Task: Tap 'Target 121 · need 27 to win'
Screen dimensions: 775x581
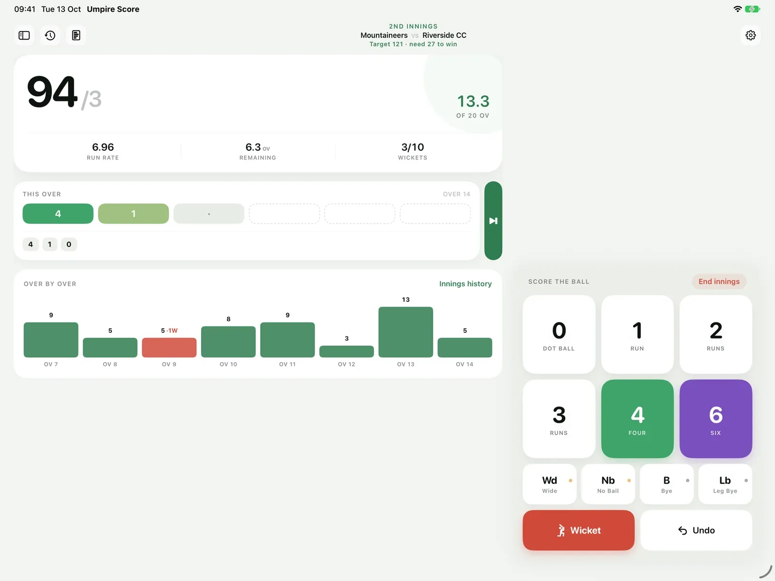Action: pos(413,44)
